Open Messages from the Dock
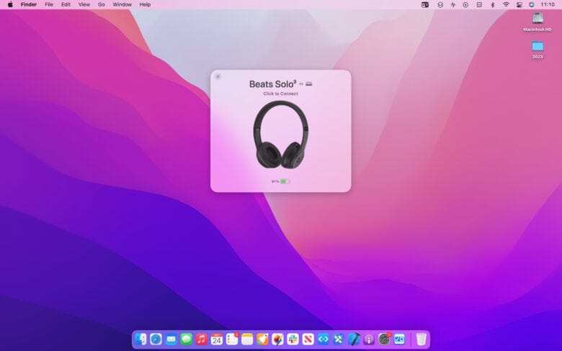Image resolution: width=562 pixels, height=351 pixels. pyautogui.click(x=187, y=339)
